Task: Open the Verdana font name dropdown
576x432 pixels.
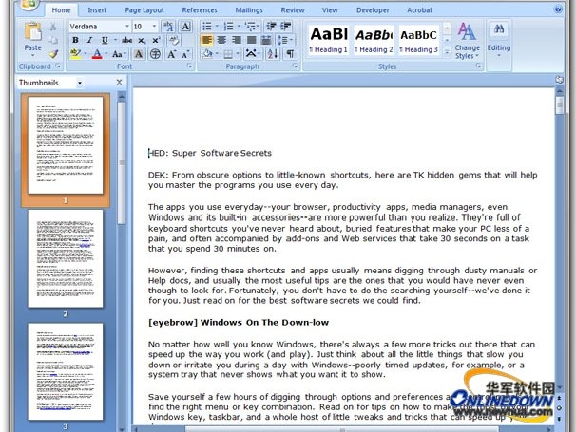Action: [x=127, y=27]
